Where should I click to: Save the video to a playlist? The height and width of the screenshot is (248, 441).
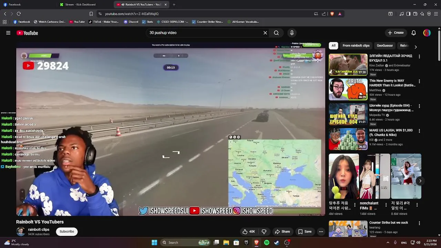[305, 232]
